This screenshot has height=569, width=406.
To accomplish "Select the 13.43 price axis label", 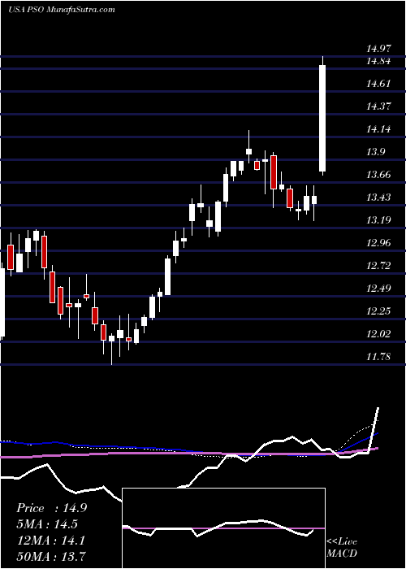I will pos(378,198).
